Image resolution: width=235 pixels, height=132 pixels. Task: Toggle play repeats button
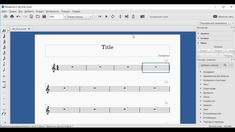point(120,16)
